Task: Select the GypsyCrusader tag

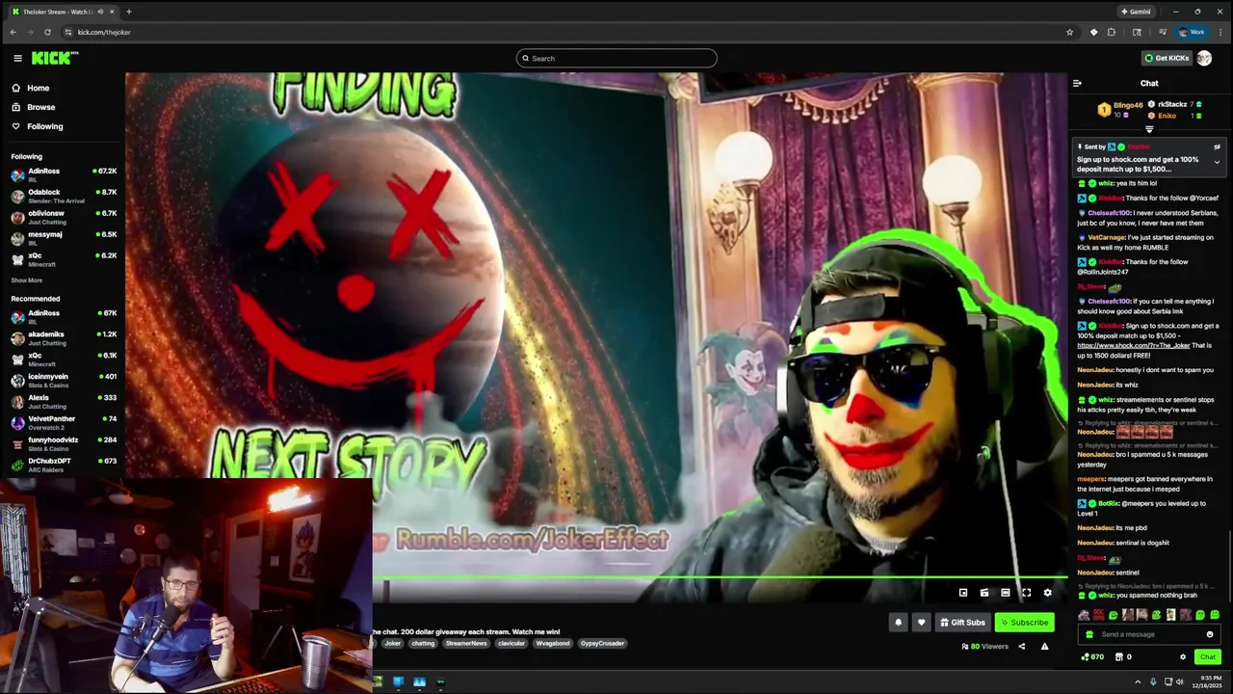Action: [602, 644]
